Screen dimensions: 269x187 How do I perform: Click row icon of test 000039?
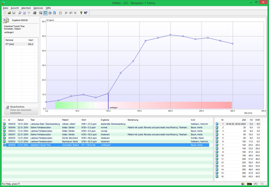(x=4, y=124)
